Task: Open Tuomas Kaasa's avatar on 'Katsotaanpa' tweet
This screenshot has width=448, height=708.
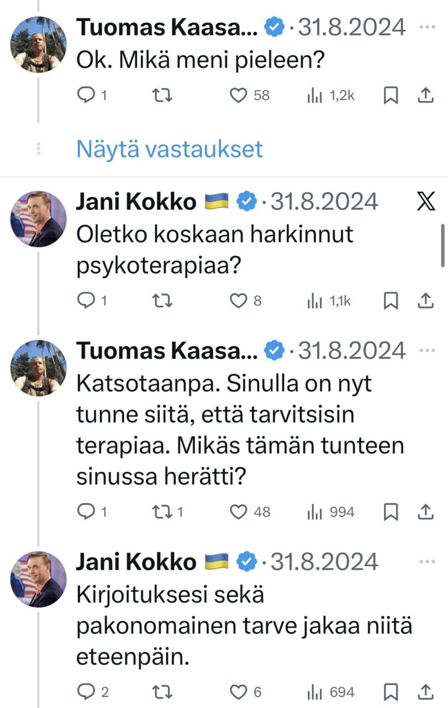Action: [38, 368]
